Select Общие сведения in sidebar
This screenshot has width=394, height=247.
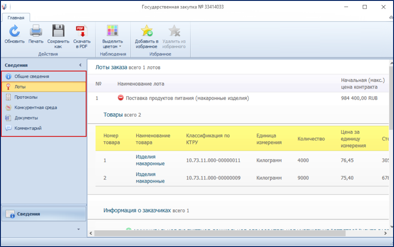click(44, 76)
